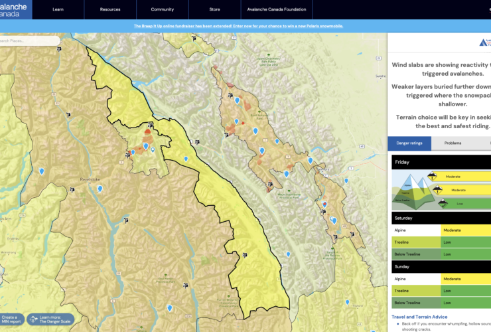
Task: Expand the Community navigation menu
Action: coord(162,9)
